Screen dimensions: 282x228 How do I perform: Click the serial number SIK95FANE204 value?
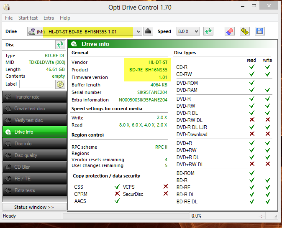[x=152, y=92]
